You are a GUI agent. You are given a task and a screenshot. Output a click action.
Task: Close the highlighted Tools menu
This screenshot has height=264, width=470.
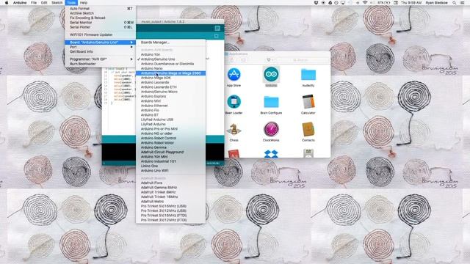(71, 3)
